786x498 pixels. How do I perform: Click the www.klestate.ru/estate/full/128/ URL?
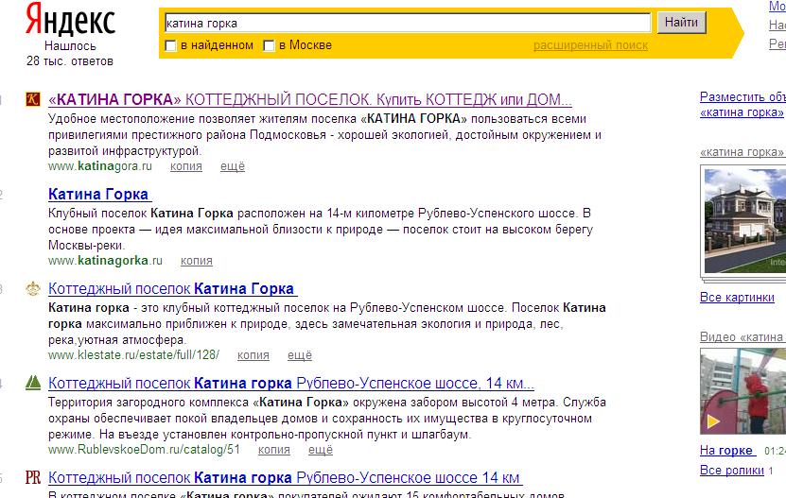pyautogui.click(x=134, y=355)
